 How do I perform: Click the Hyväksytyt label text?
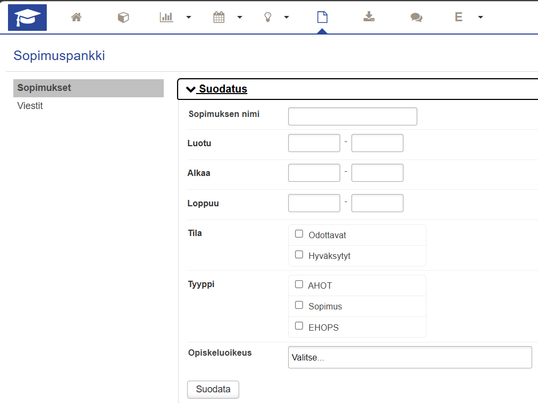tap(330, 256)
